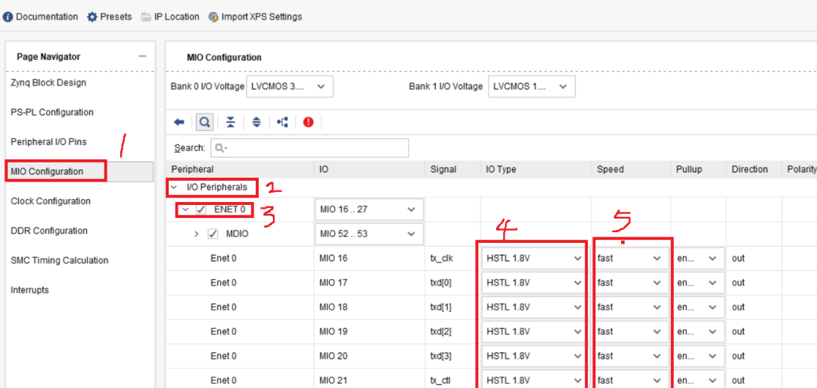Go to DDR Configuration page

tap(49, 231)
